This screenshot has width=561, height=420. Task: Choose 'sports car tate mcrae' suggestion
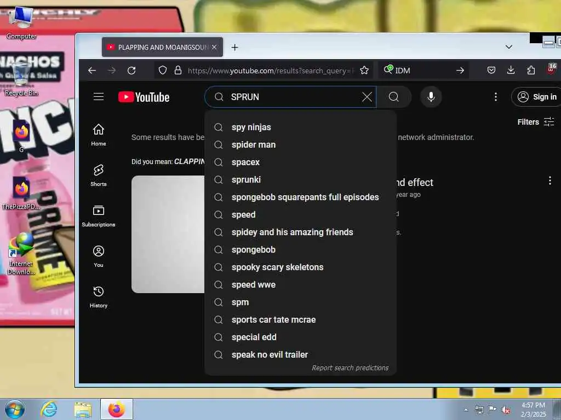[x=301, y=319]
